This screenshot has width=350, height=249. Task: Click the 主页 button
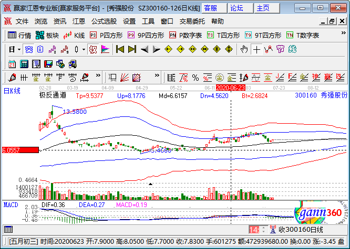(267, 8)
